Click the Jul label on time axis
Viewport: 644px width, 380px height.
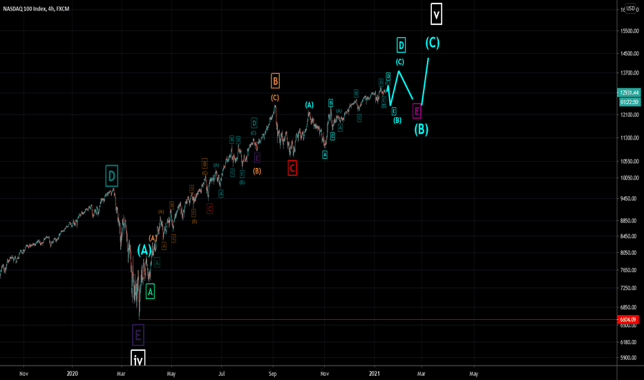[221, 373]
